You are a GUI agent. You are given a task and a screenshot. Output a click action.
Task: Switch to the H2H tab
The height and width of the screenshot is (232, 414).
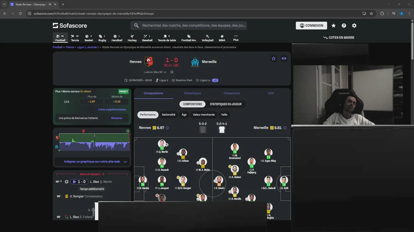tap(271, 93)
